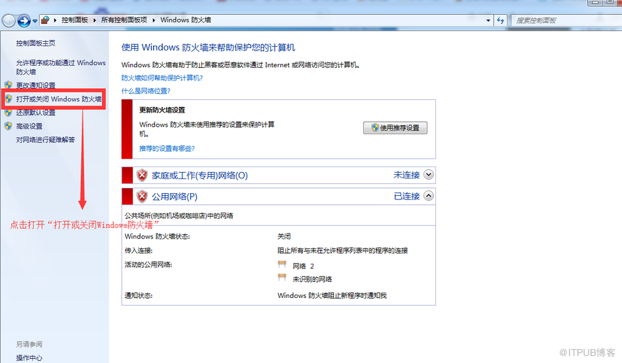622x363 pixels.
Task: Click 更新防火墙设置 heading
Action: point(162,110)
